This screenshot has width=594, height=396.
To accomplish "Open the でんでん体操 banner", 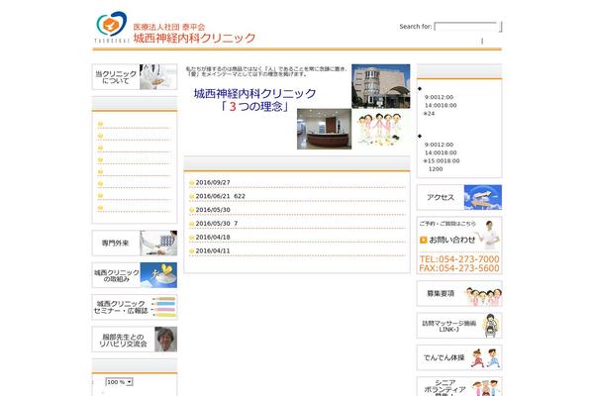I will tap(459, 357).
